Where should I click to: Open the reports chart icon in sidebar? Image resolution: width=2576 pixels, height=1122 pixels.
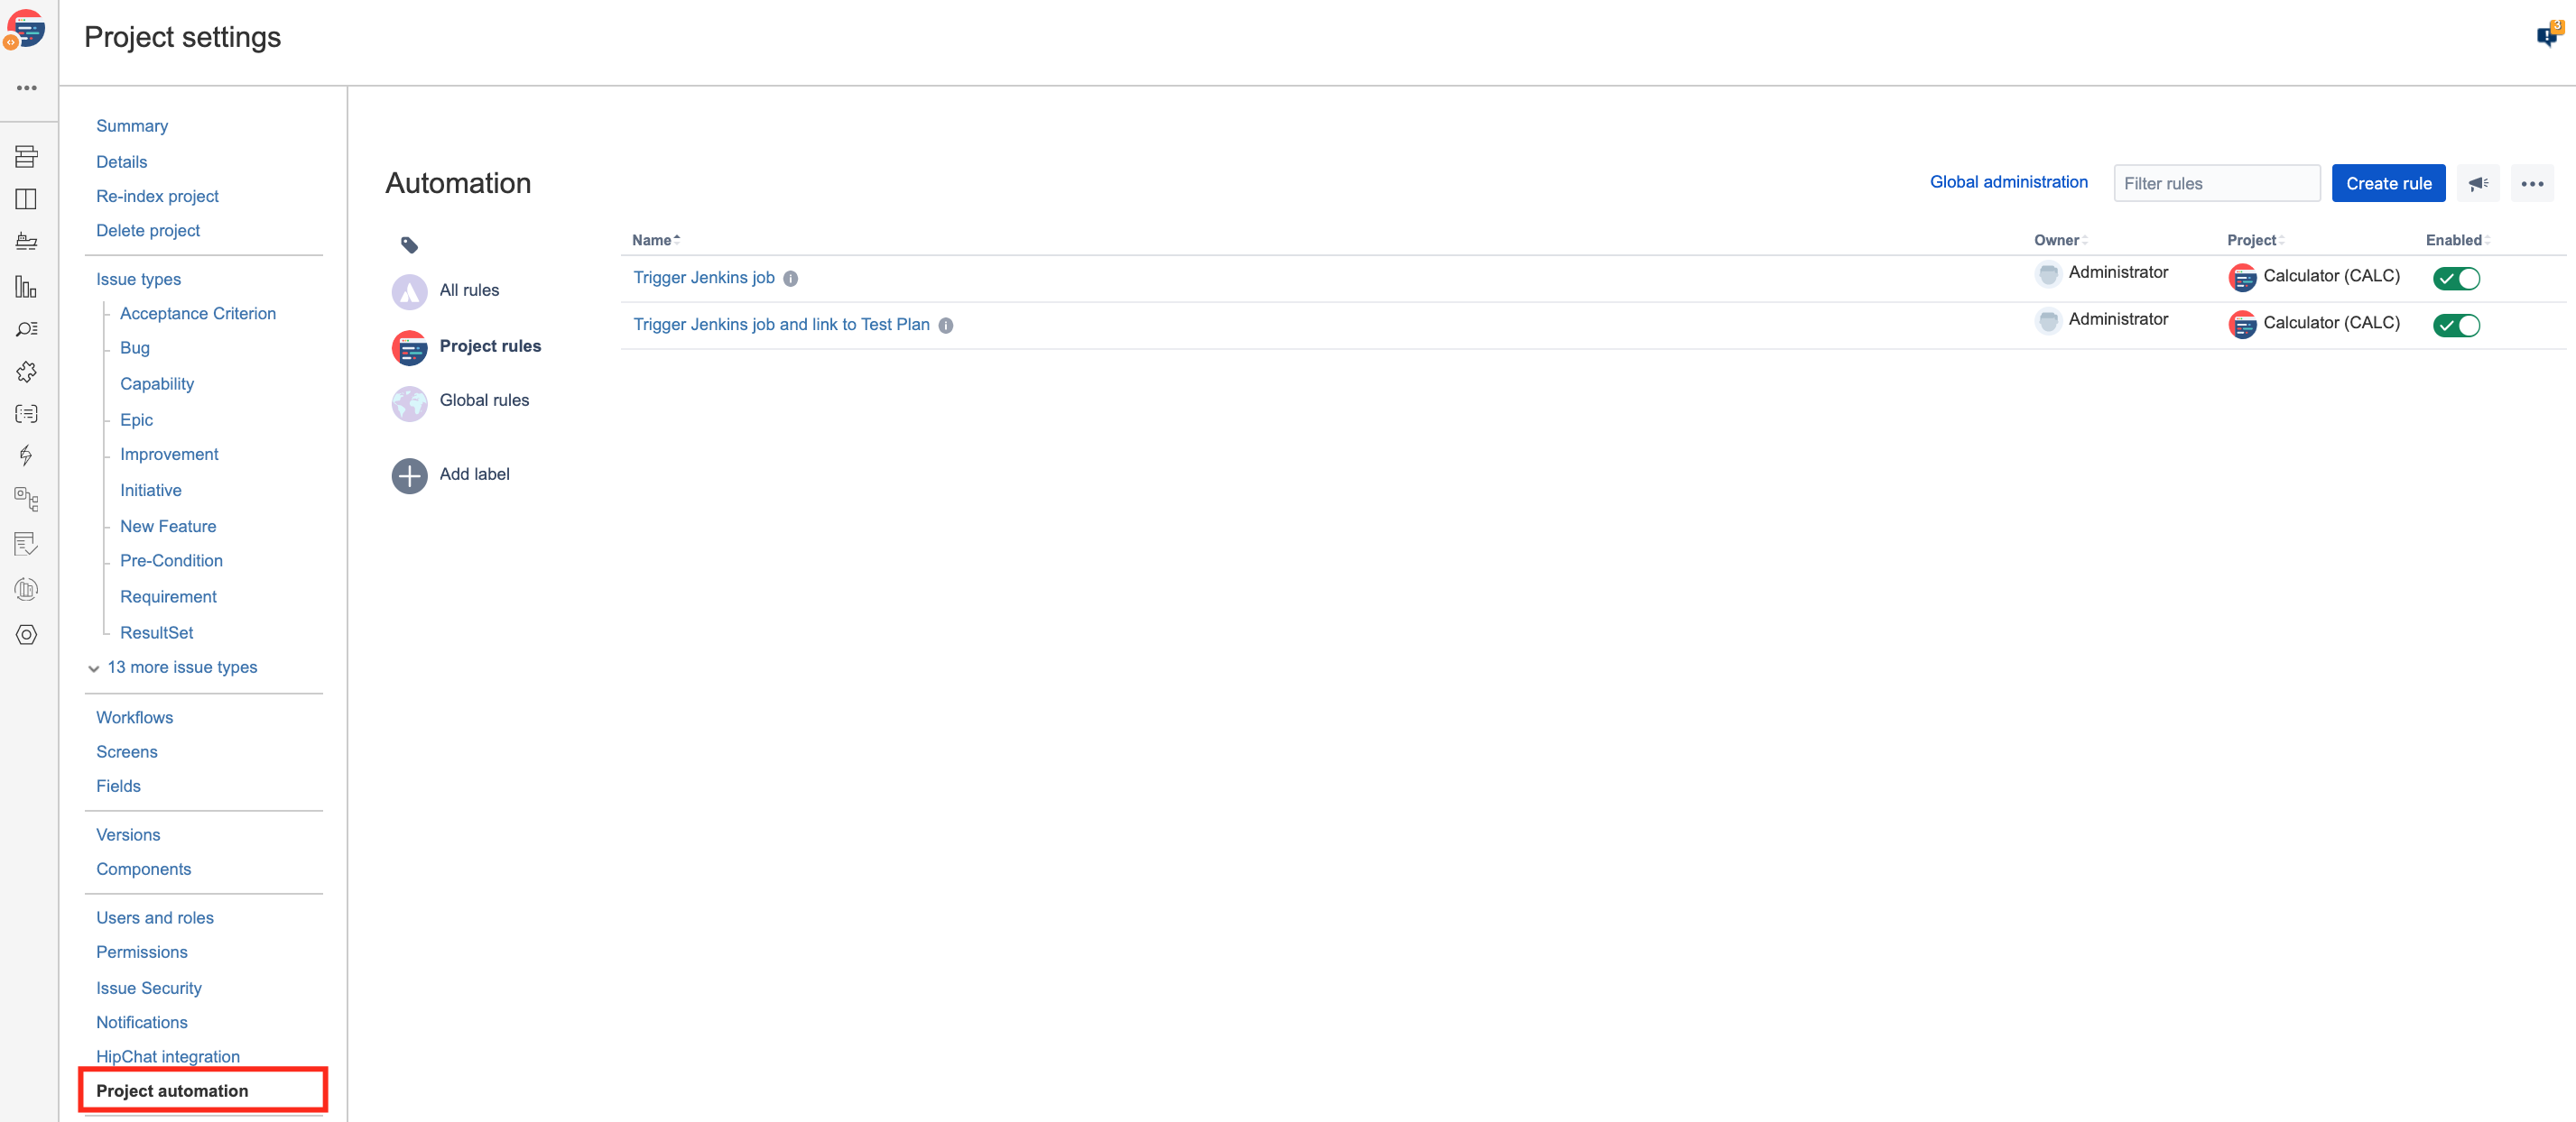pyautogui.click(x=27, y=287)
